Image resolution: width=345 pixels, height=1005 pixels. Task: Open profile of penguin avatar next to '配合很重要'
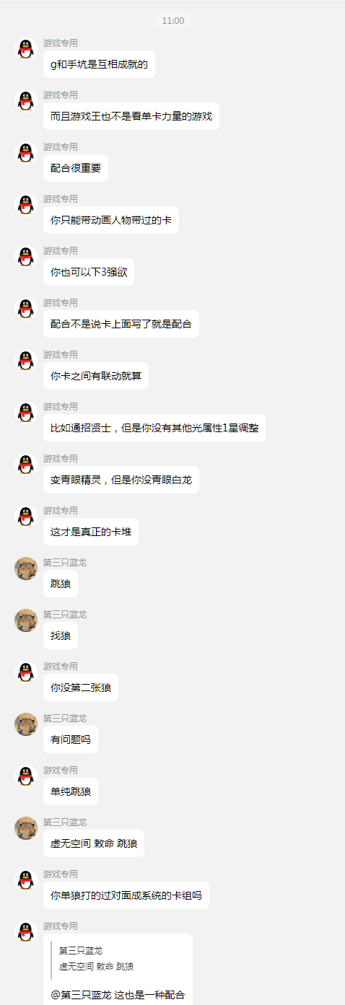26,153
